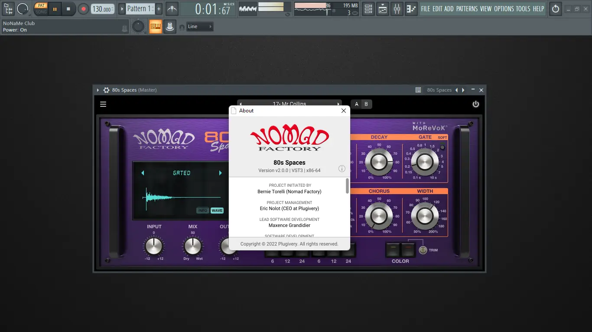Click the next plugin arrow in title bar
Image resolution: width=592 pixels, height=332 pixels.
tap(463, 90)
